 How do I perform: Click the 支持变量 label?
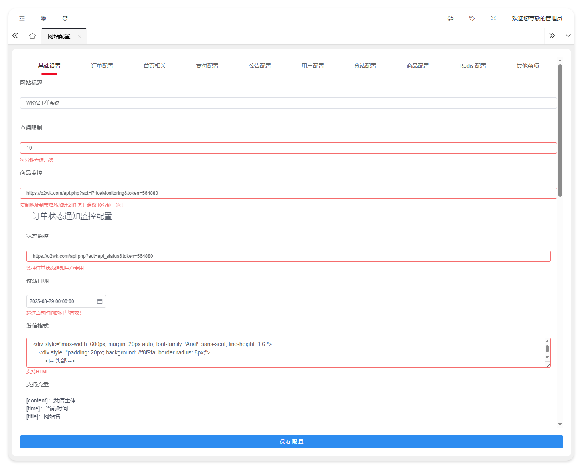(x=37, y=384)
